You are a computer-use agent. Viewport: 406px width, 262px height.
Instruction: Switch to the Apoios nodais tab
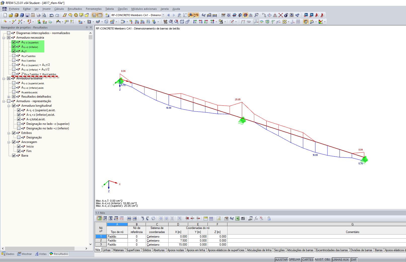pyautogui.click(x=176, y=250)
